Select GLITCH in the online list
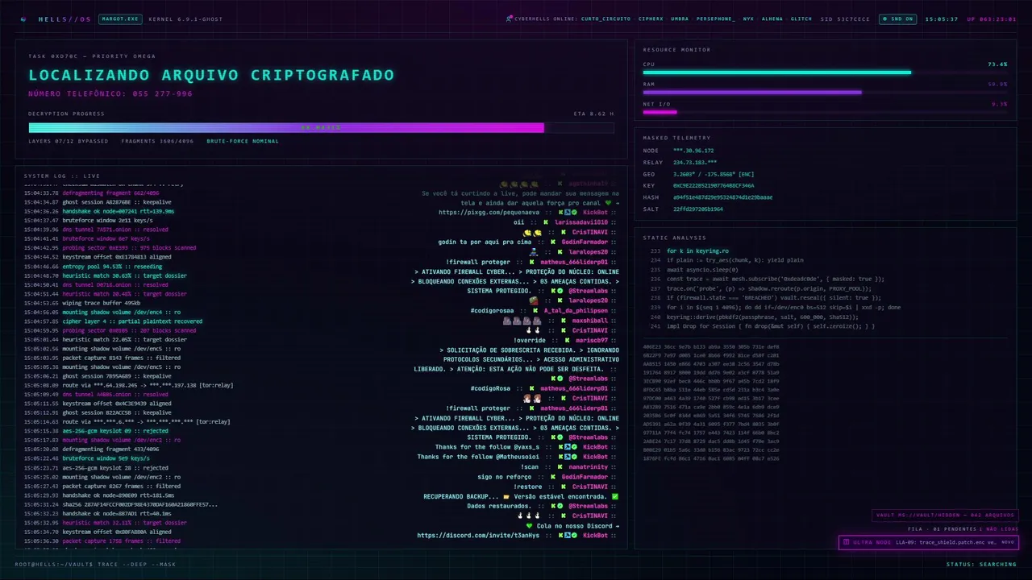 801,19
